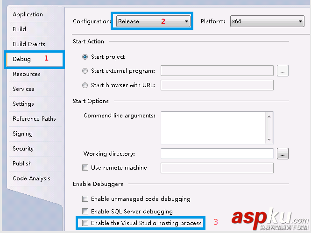Click the remote machine name field
The image size is (311, 233).
tap(217, 168)
